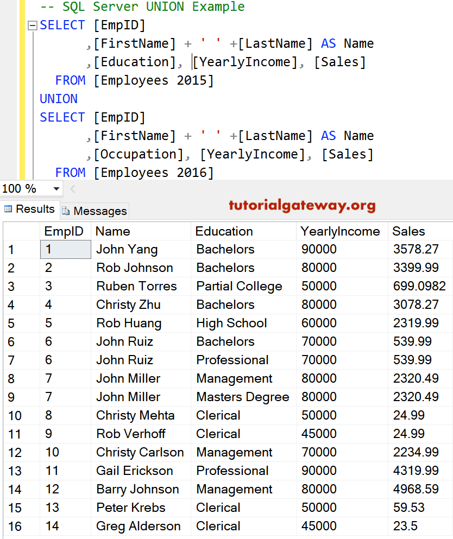Collapse the SELECT statement outlining region
The height and width of the screenshot is (539, 453).
click(x=33, y=25)
